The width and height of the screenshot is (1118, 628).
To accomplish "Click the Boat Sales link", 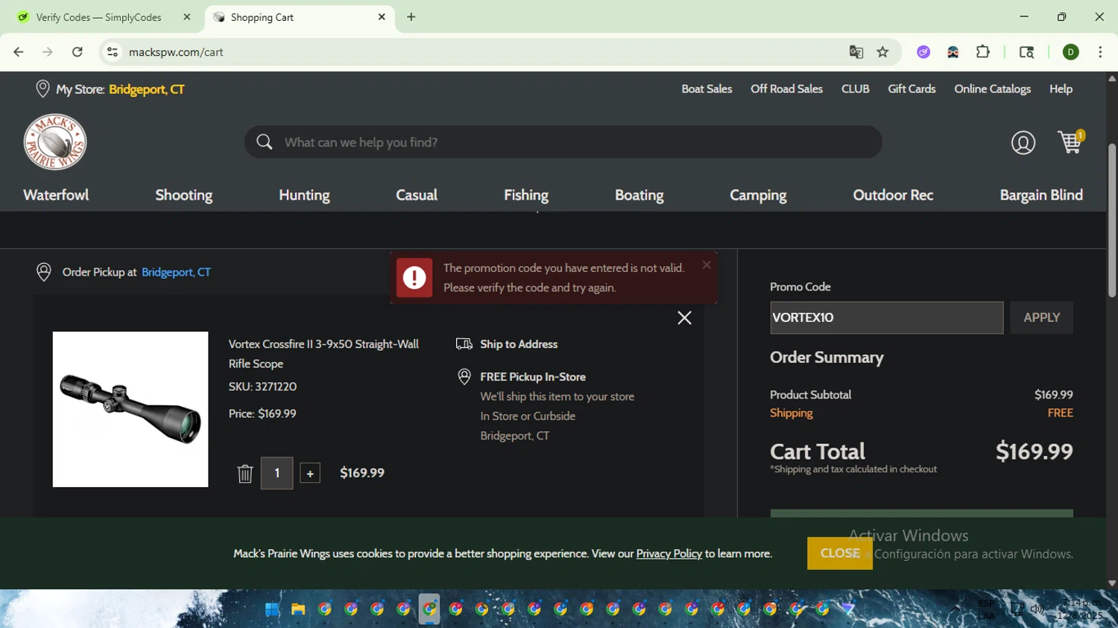I will tap(707, 89).
